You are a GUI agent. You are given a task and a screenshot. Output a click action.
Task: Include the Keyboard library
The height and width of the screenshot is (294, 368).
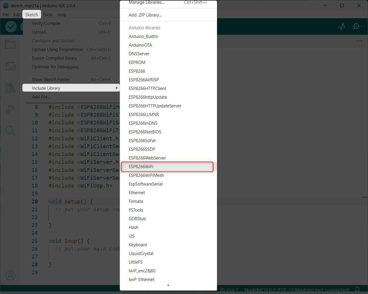pos(168,245)
